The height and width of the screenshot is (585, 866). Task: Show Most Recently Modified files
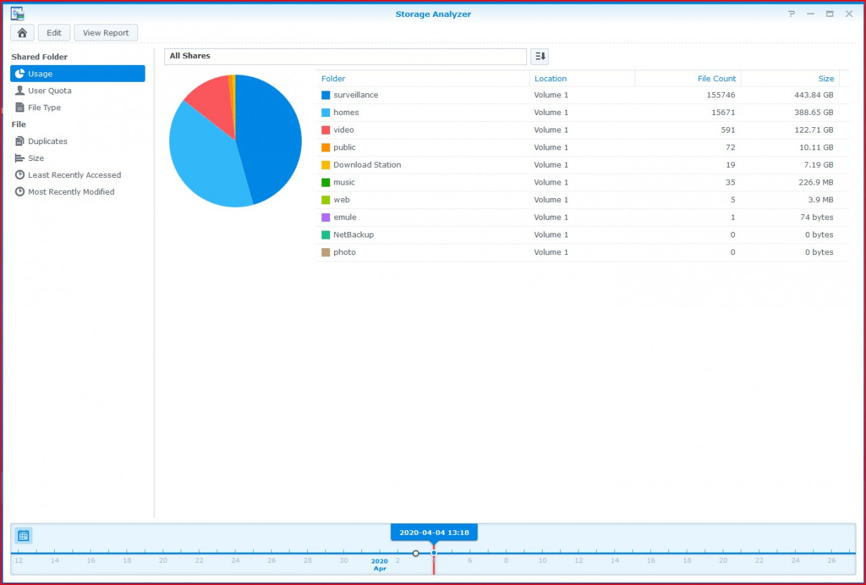pyautogui.click(x=78, y=192)
